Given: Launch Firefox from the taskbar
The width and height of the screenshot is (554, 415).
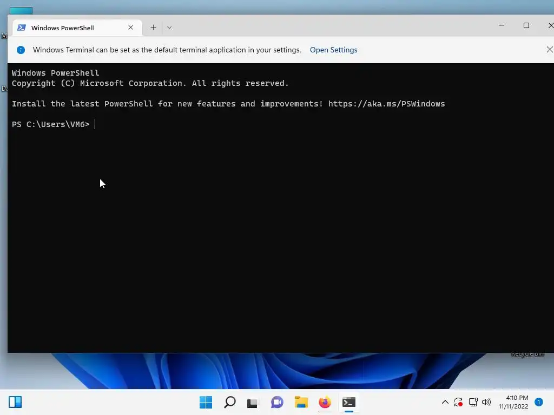Looking at the screenshot, I should coord(325,402).
